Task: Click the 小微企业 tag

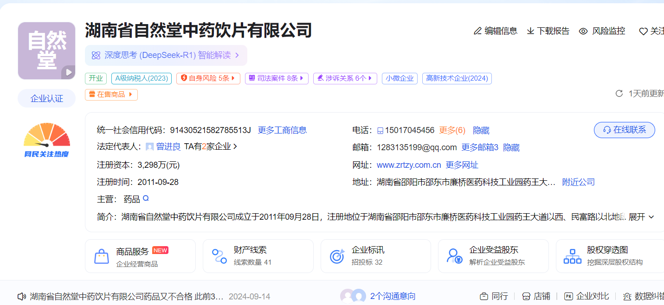Action: point(400,78)
